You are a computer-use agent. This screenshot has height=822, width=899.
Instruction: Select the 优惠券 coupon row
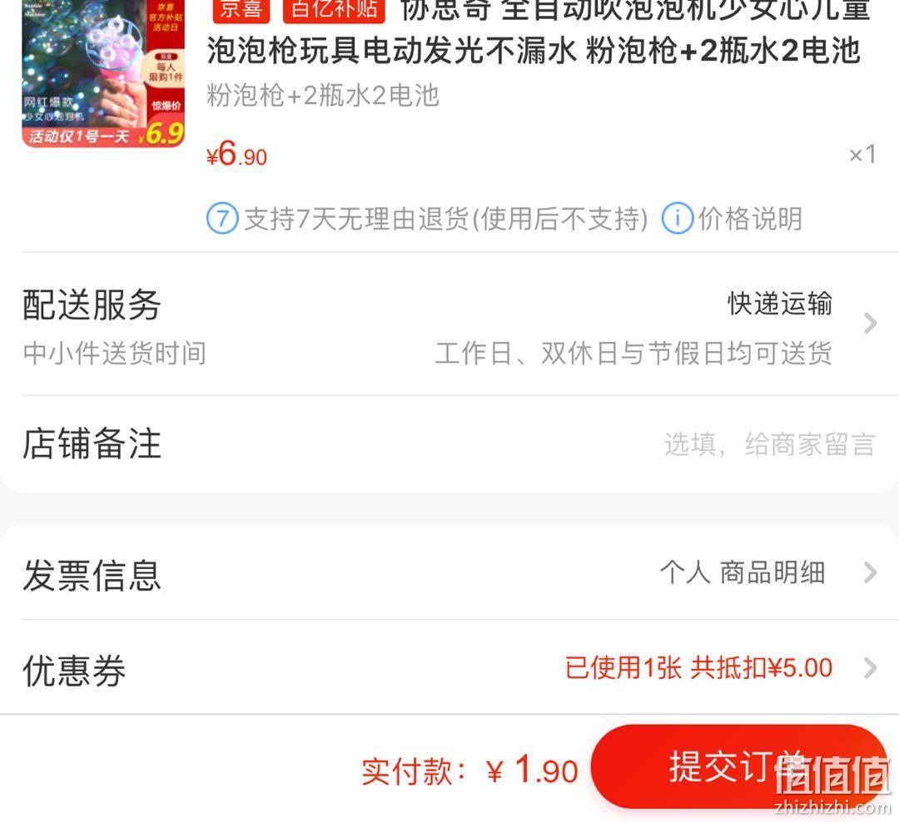pyautogui.click(x=449, y=668)
